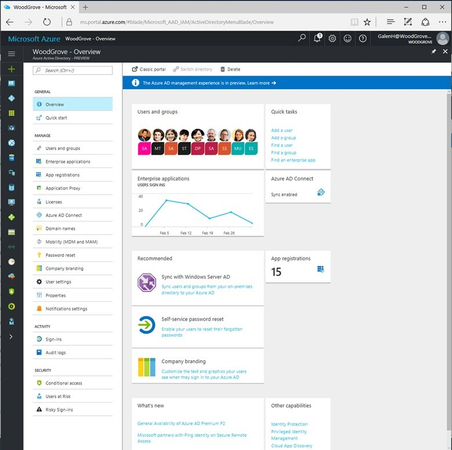This screenshot has height=450, width=452.
Task: Open Edge more options ellipsis
Action: point(443,22)
